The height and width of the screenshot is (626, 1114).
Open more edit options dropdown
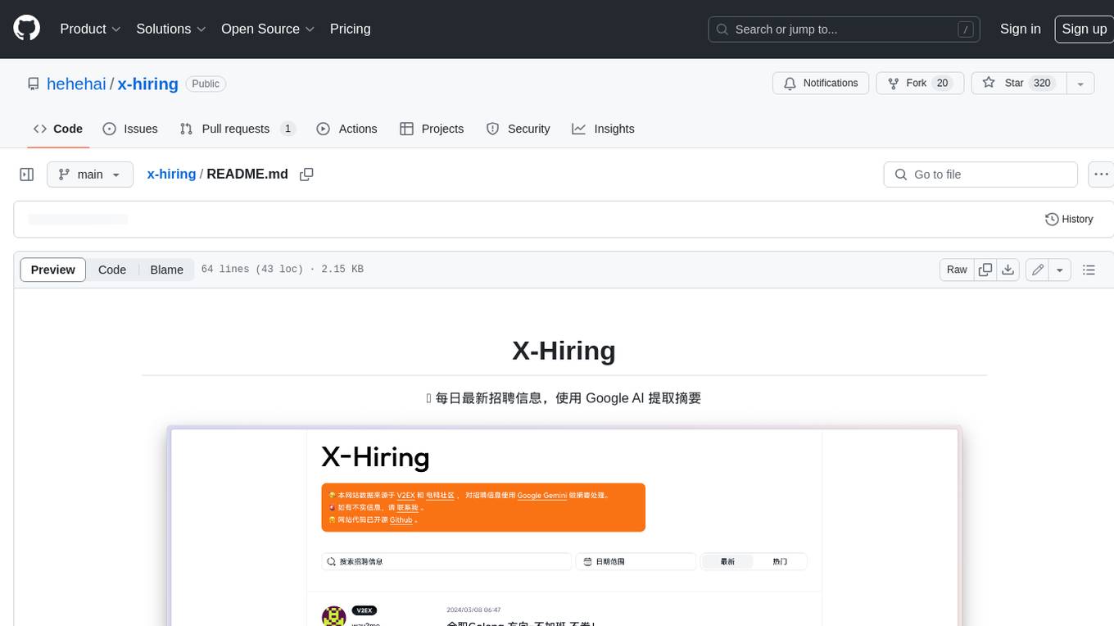pos(1060,270)
